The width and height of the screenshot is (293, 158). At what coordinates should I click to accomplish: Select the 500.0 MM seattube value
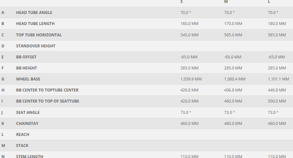coord(277,101)
